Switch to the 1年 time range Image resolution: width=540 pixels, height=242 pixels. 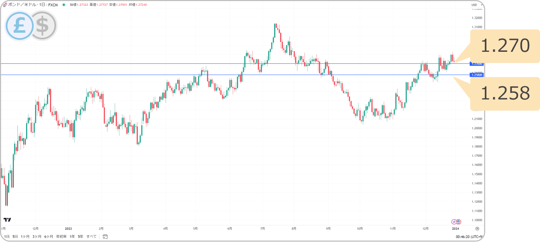point(72,237)
